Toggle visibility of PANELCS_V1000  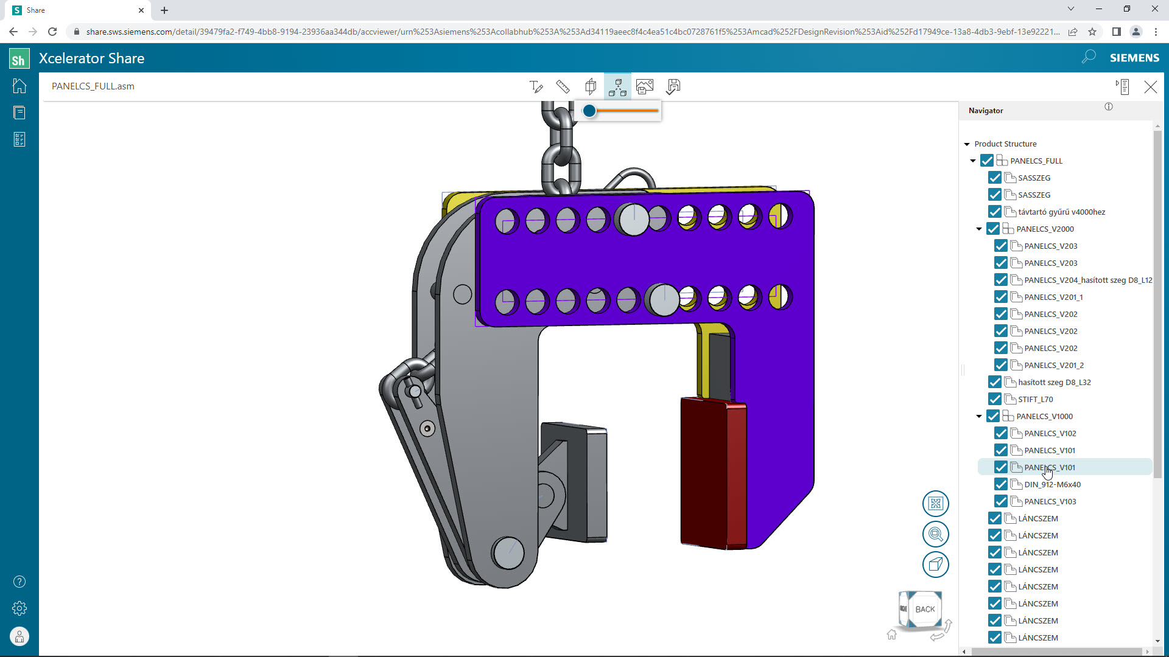(x=993, y=416)
